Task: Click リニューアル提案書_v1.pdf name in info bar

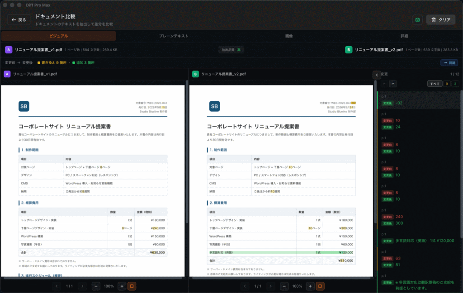Action: tap(38, 50)
